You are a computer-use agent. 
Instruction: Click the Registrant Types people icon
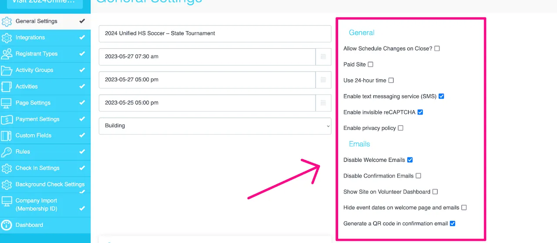point(7,54)
